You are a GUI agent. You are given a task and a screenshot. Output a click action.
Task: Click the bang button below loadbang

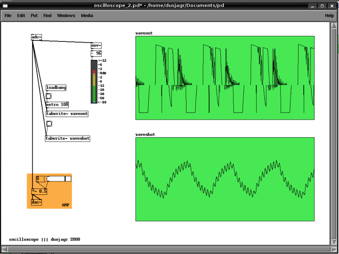pos(48,96)
